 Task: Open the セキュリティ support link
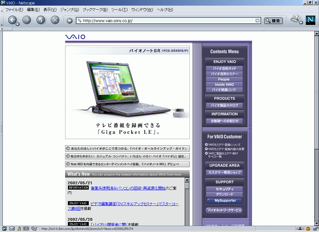click(x=224, y=189)
